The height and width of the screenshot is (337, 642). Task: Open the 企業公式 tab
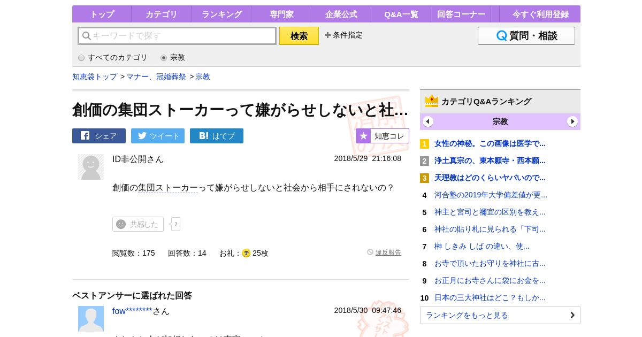[x=341, y=14]
